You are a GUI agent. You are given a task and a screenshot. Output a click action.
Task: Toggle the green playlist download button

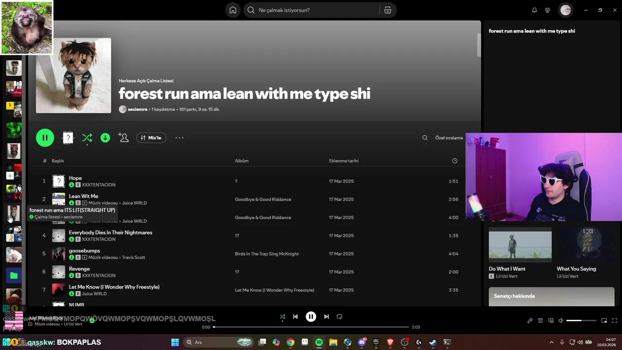(x=105, y=138)
